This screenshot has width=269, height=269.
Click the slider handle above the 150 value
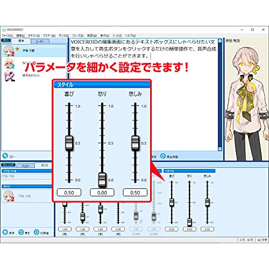(x=136, y=216)
